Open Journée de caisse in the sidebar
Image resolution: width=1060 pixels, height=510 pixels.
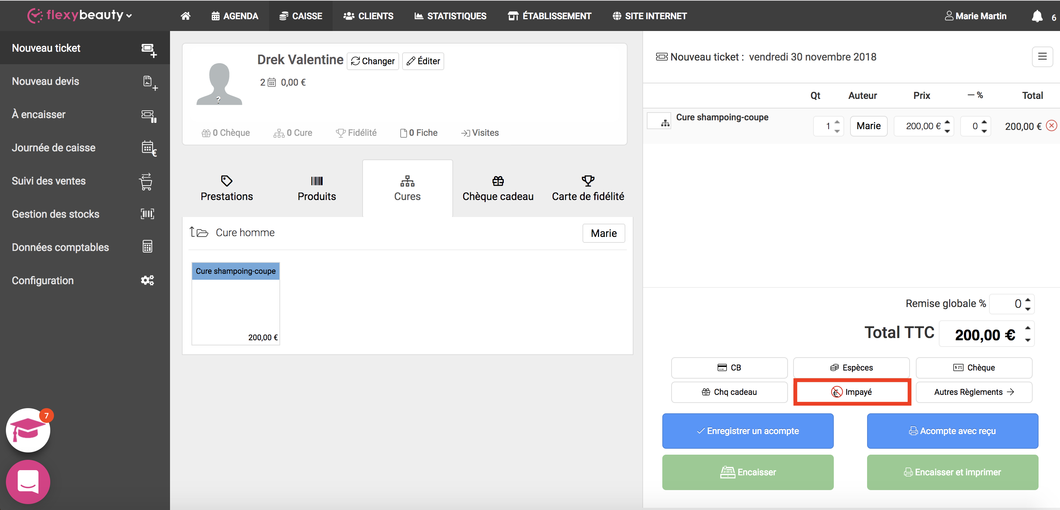[x=85, y=148]
